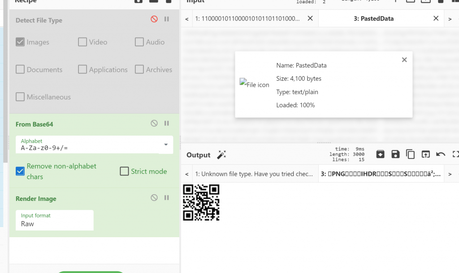
Task: Click the Output magic wand icon
Action: 221,154
